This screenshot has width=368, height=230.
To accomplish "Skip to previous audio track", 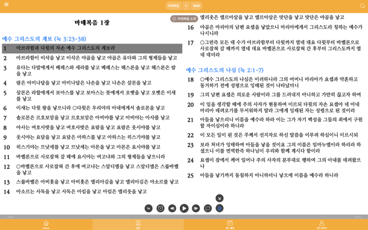I will point(172,208).
